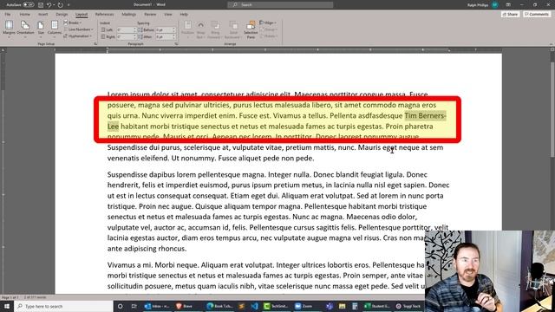
Task: Switch to the Review tab
Action: pyautogui.click(x=150, y=14)
